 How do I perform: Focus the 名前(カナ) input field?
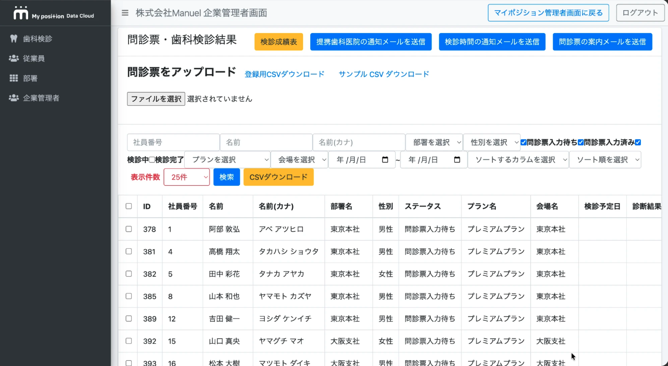click(359, 143)
